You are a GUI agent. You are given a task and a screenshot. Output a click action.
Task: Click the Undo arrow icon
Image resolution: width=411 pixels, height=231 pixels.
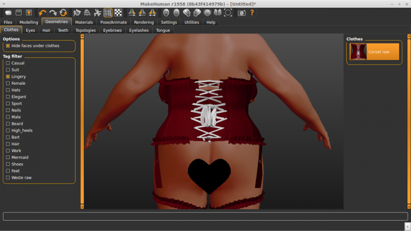[x=43, y=12]
